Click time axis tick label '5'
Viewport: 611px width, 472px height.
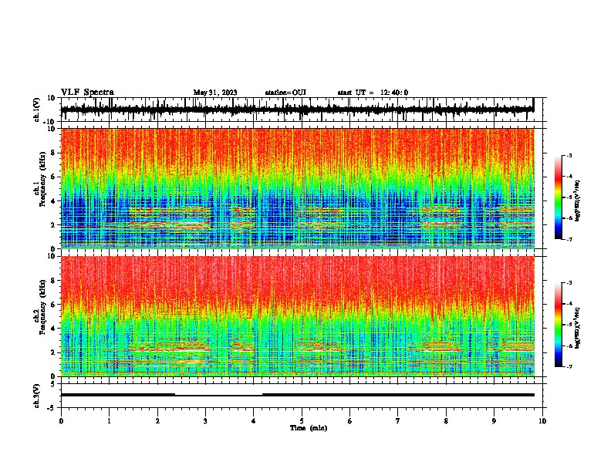pos(302,421)
